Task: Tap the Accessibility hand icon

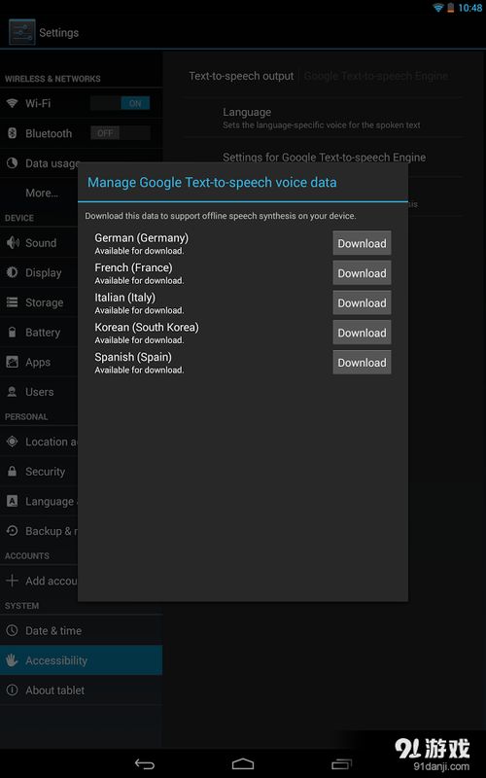Action: pyautogui.click(x=12, y=660)
